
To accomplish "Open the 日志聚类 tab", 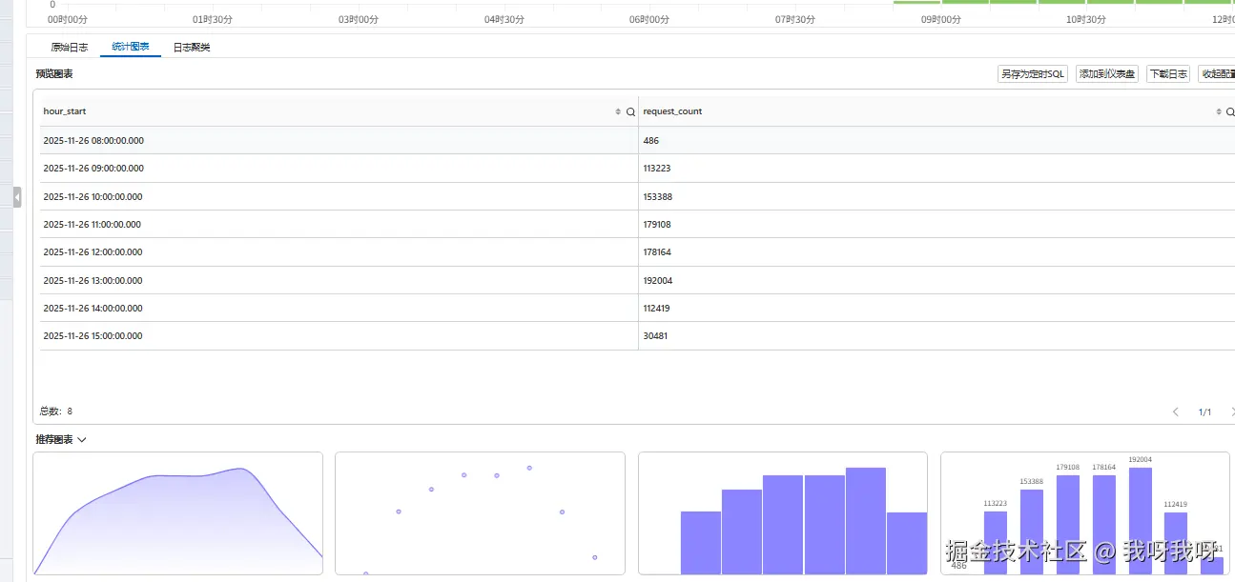I will click(192, 47).
